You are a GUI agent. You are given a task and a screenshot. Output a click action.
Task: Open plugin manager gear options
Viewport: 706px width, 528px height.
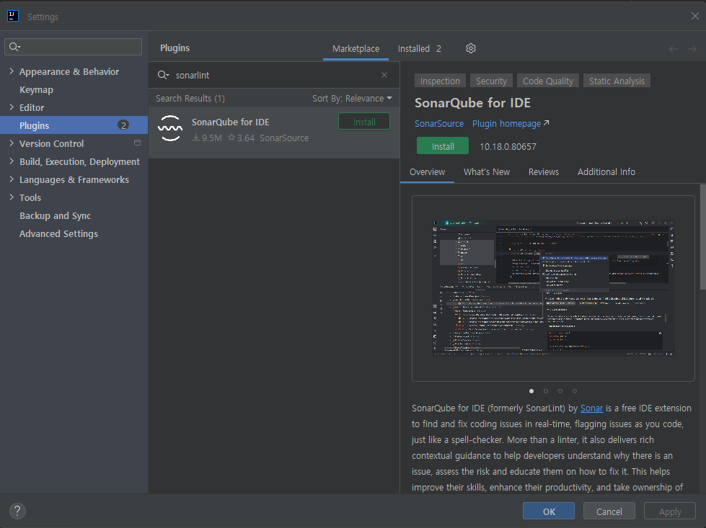(470, 48)
